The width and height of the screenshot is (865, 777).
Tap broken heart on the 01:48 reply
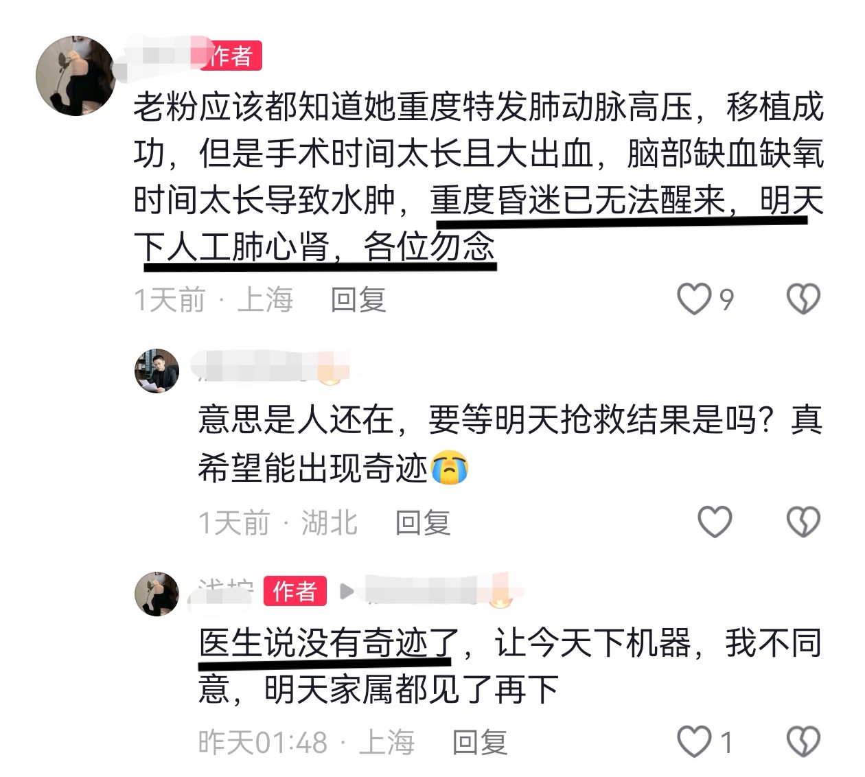point(803,742)
